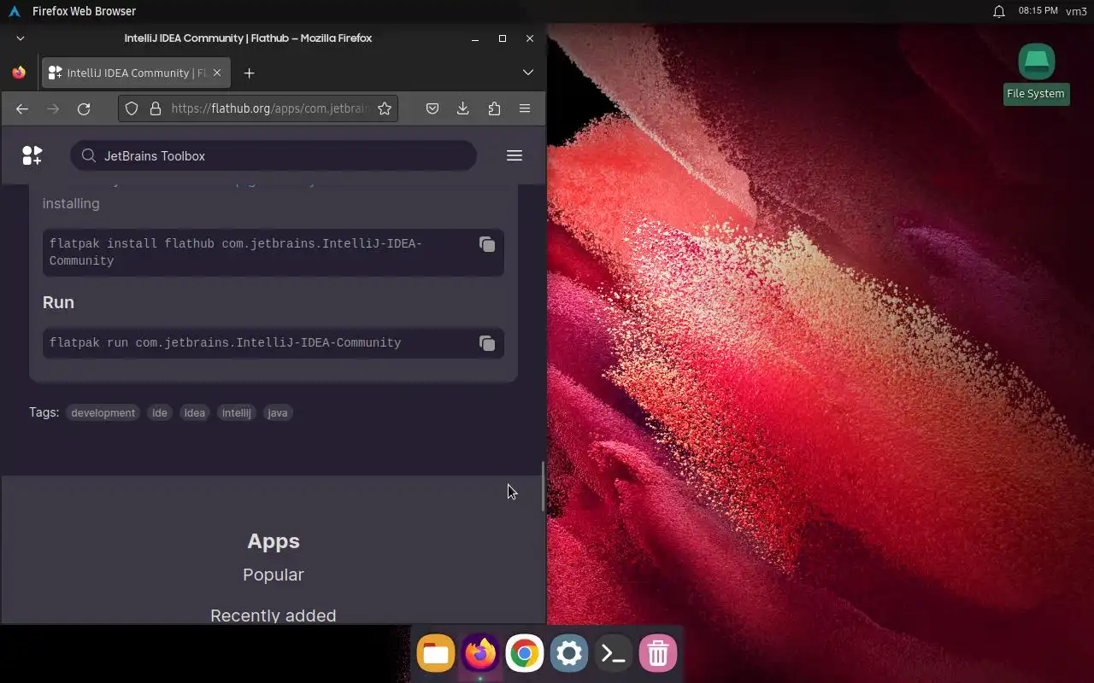Go to Popular apps link
The width and height of the screenshot is (1094, 683).
[x=273, y=575]
